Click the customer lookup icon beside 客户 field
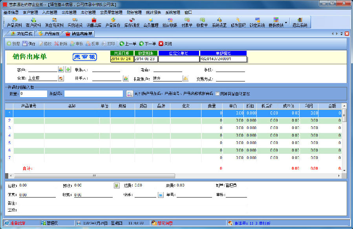The height and width of the screenshot is (229, 353). coord(61,70)
